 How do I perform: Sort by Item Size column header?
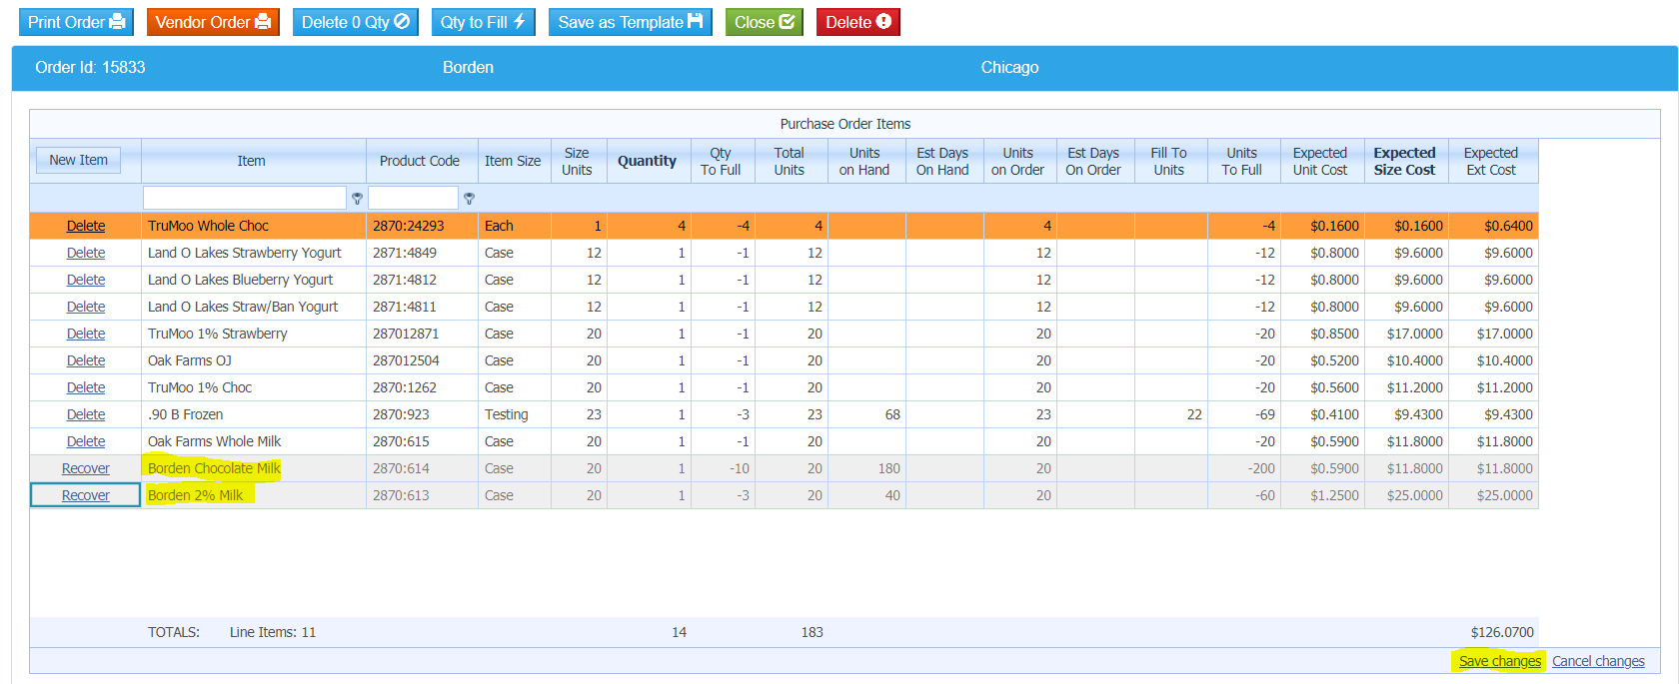[x=513, y=161]
